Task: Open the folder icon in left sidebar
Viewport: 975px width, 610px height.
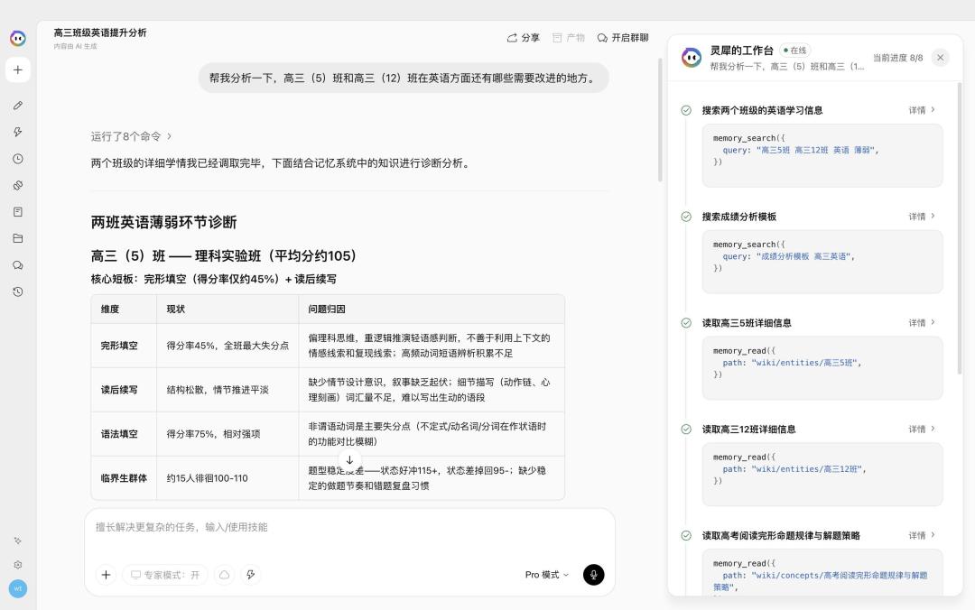Action: click(18, 238)
